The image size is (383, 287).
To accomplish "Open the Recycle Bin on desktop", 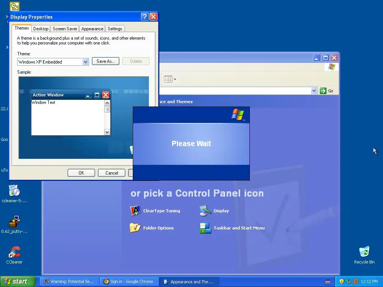I will (x=364, y=255).
